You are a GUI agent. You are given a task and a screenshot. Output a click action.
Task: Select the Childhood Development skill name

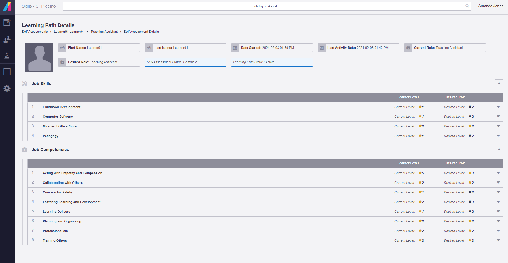point(62,107)
